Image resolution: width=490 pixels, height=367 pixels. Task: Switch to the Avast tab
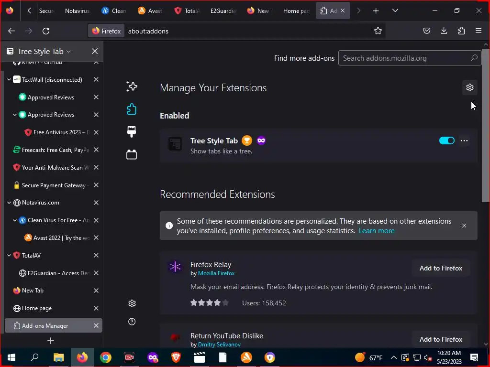click(x=150, y=11)
